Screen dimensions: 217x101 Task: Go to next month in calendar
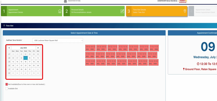[x=38, y=48]
